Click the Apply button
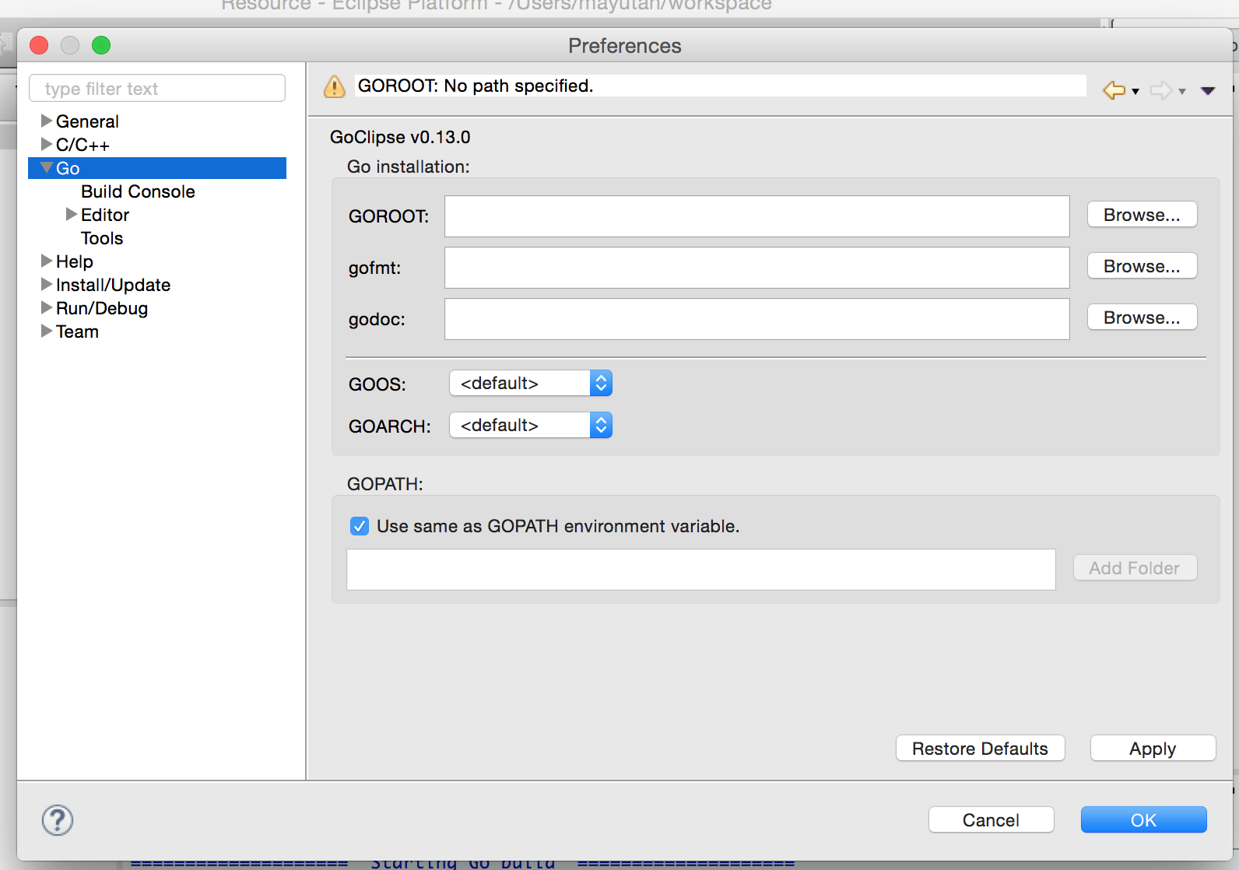Viewport: 1239px width, 870px height. pyautogui.click(x=1153, y=749)
